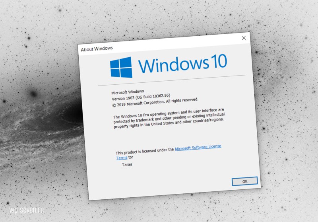
Task: Click 'This product is licensed under the' text
Action: (145, 151)
